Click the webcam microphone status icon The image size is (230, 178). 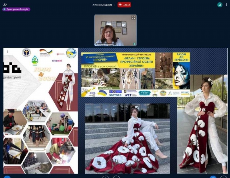pyautogui.click(x=134, y=44)
